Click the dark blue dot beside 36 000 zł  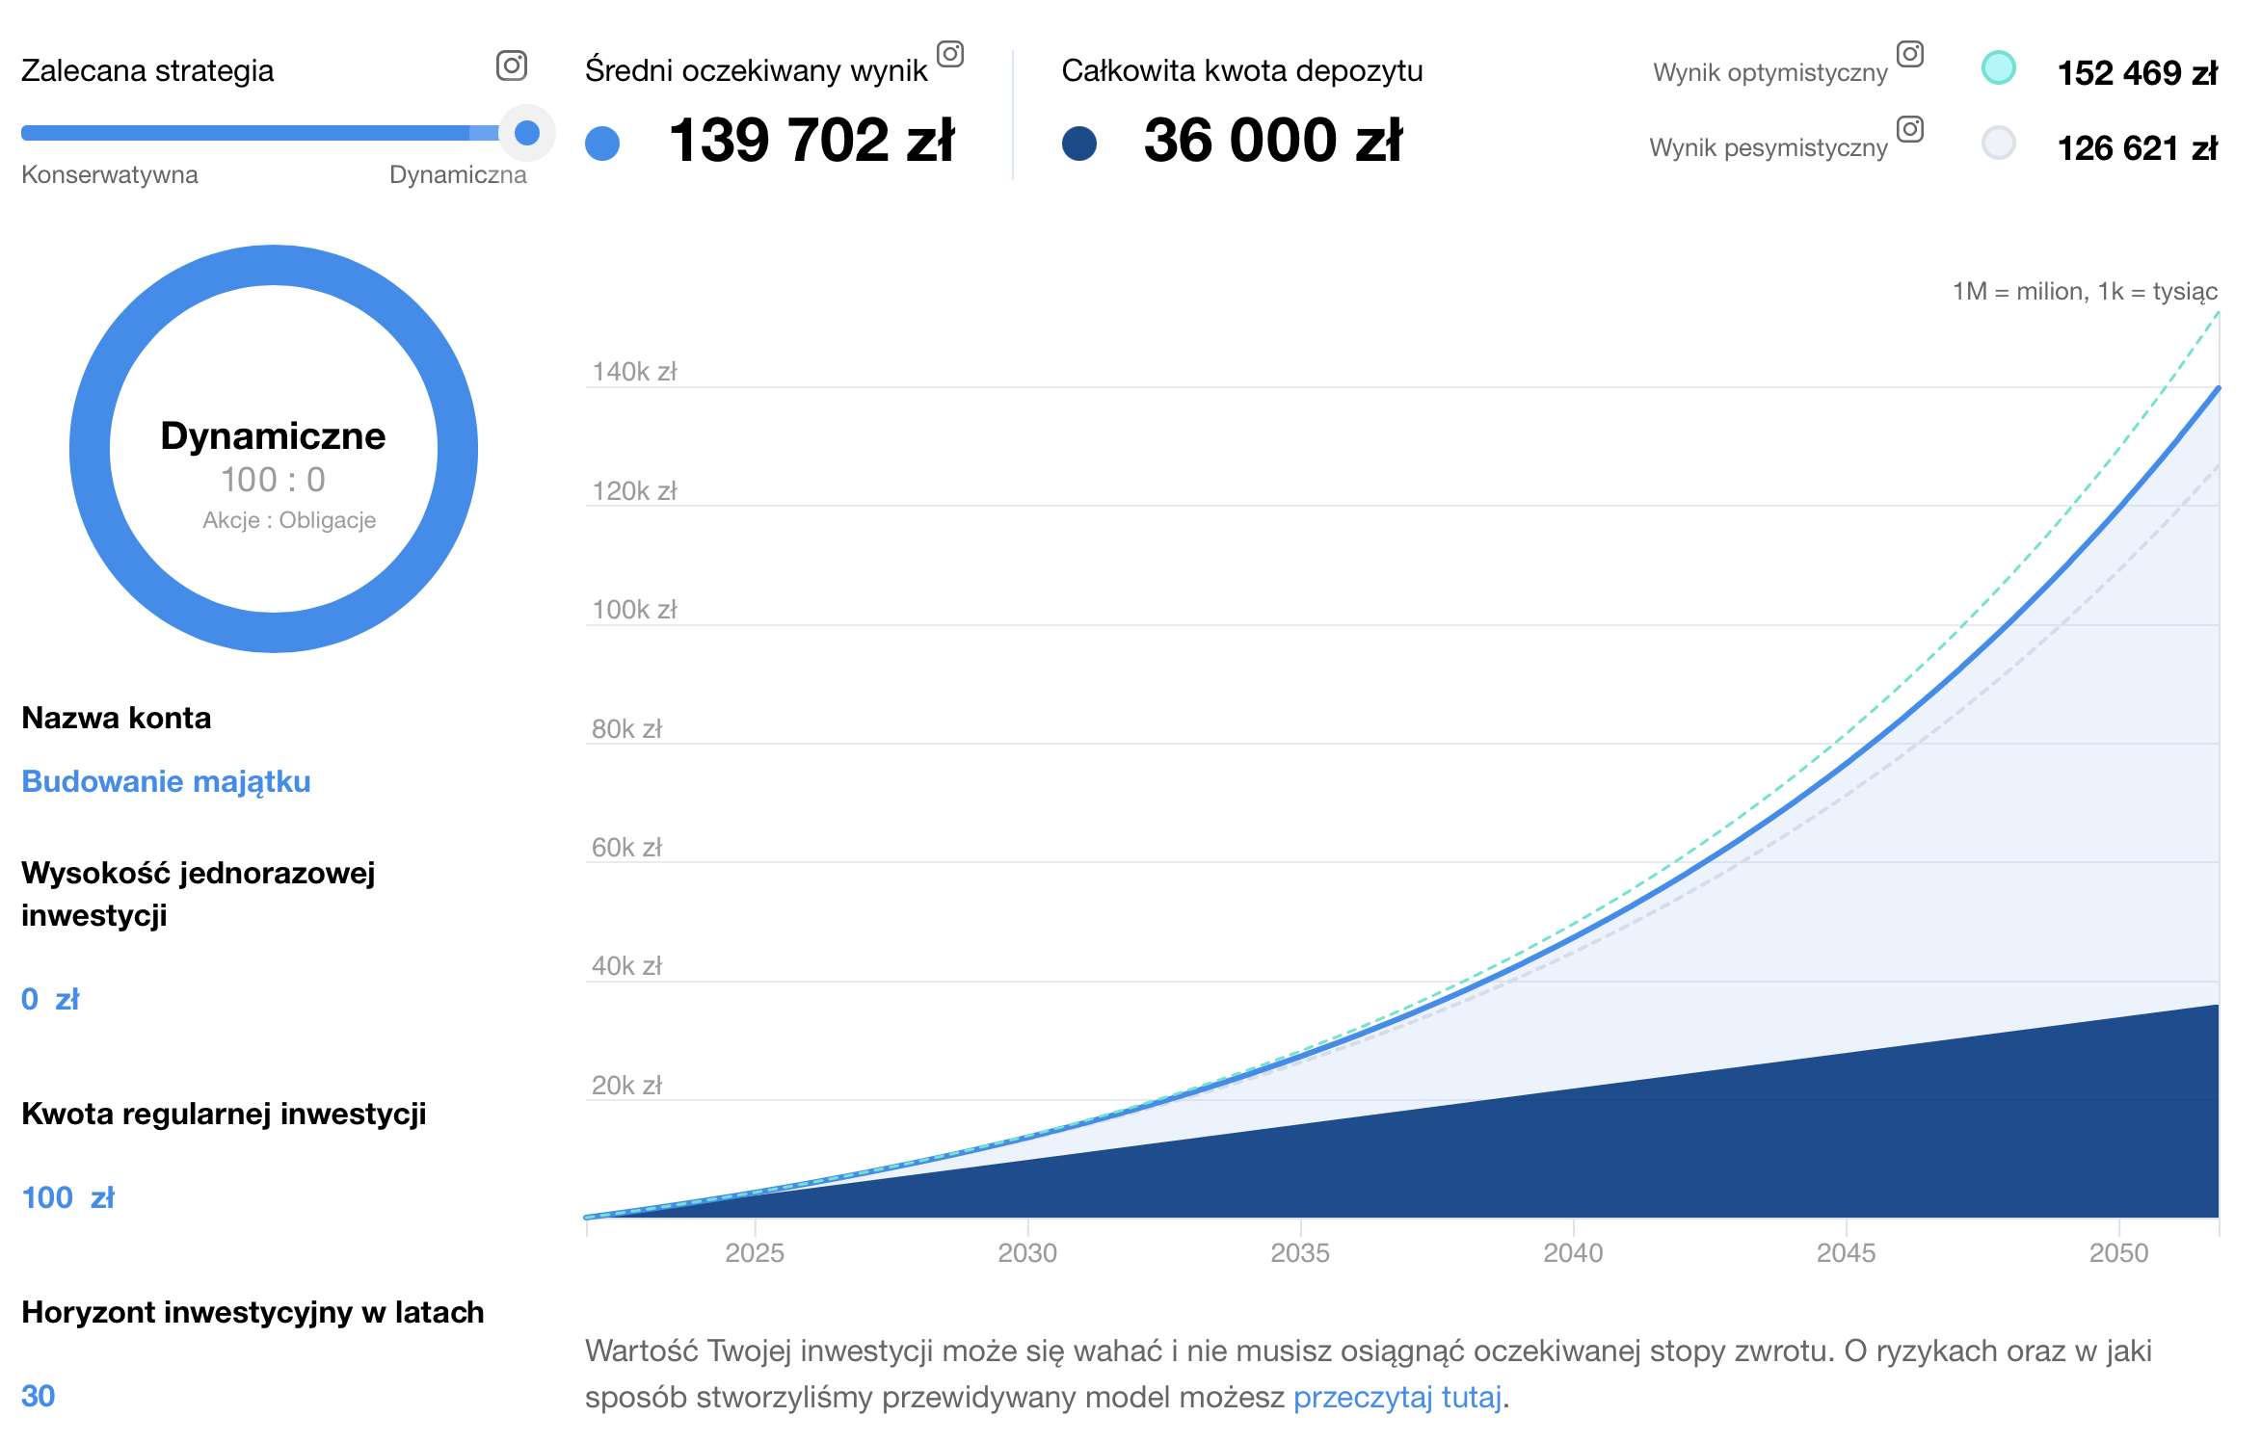pyautogui.click(x=1079, y=144)
